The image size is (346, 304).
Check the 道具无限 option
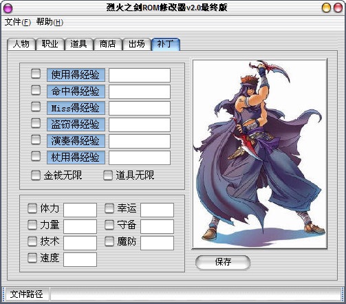108,175
